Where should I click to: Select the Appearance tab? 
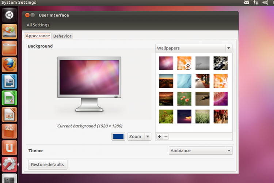click(38, 36)
